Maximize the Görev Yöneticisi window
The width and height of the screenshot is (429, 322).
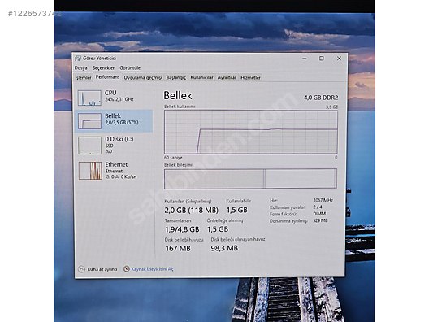(x=322, y=59)
